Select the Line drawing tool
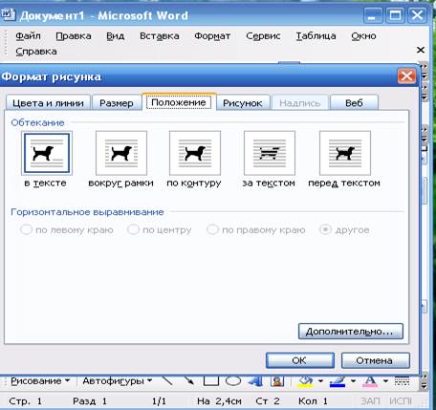The width and height of the screenshot is (436, 410). tap(167, 380)
